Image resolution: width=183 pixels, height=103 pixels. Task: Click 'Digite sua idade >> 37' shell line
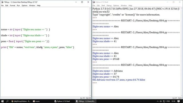pyautogui.click(x=104, y=74)
